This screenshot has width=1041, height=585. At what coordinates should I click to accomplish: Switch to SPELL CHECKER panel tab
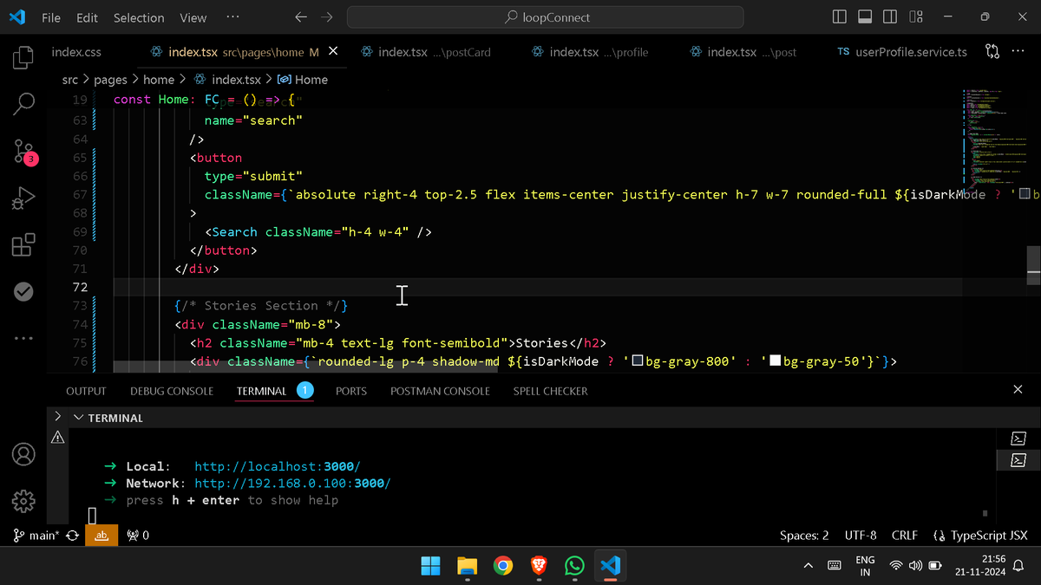pos(550,391)
